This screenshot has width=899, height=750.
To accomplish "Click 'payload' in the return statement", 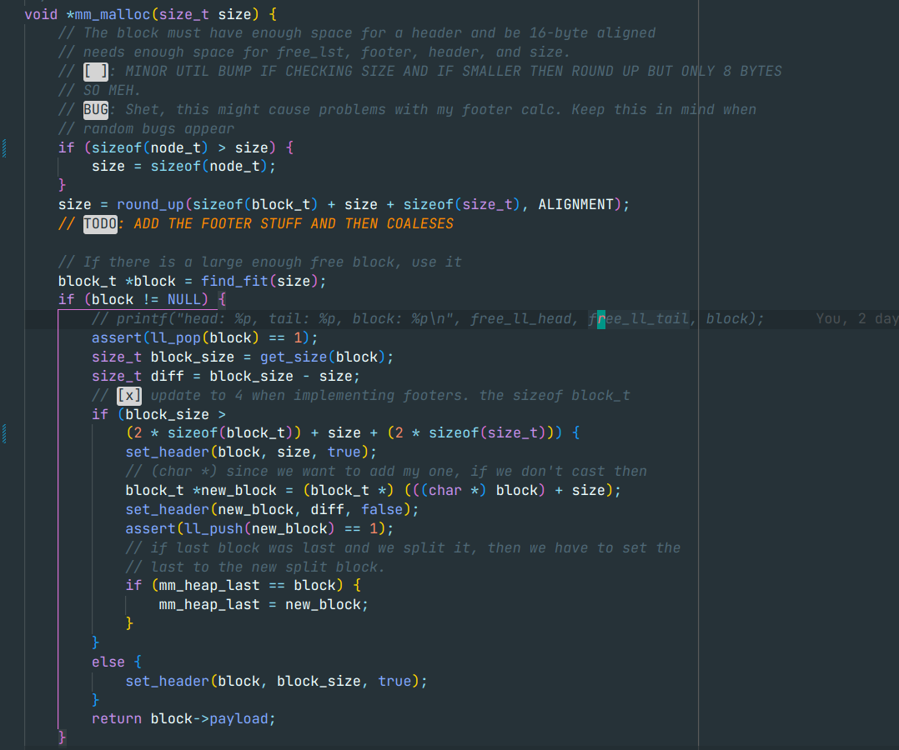I will point(242,718).
